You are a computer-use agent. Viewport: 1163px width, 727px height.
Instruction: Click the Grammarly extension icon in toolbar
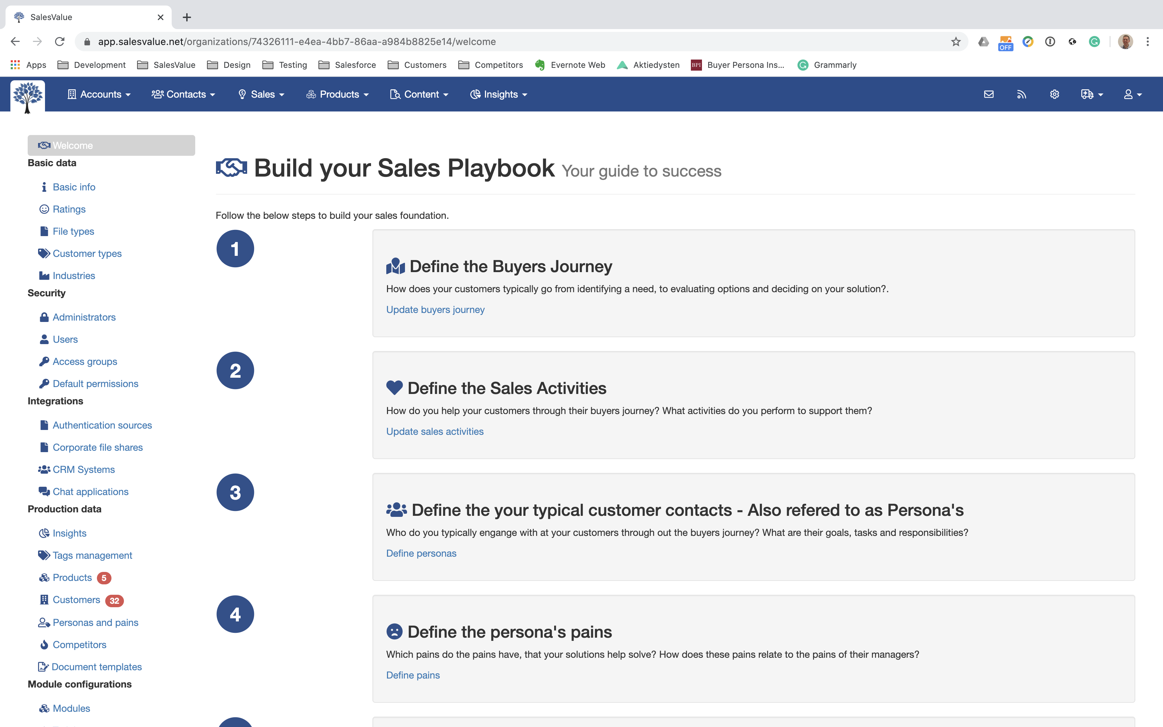pyautogui.click(x=1094, y=42)
